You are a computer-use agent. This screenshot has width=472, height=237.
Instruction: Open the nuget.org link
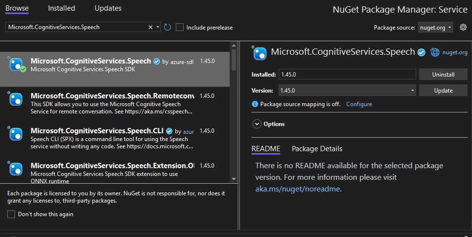click(x=455, y=52)
